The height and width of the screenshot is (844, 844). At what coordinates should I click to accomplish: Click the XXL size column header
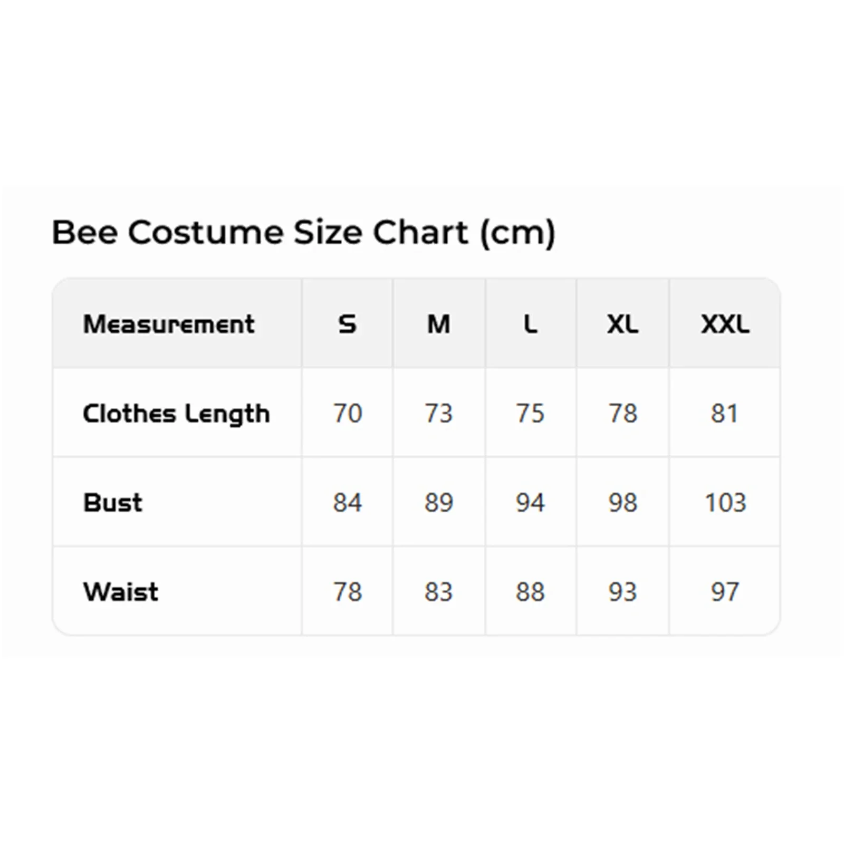point(725,323)
